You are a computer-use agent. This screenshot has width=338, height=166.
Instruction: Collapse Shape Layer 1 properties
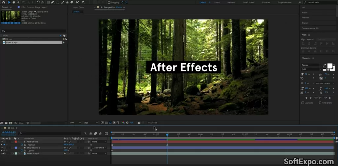point(13,148)
